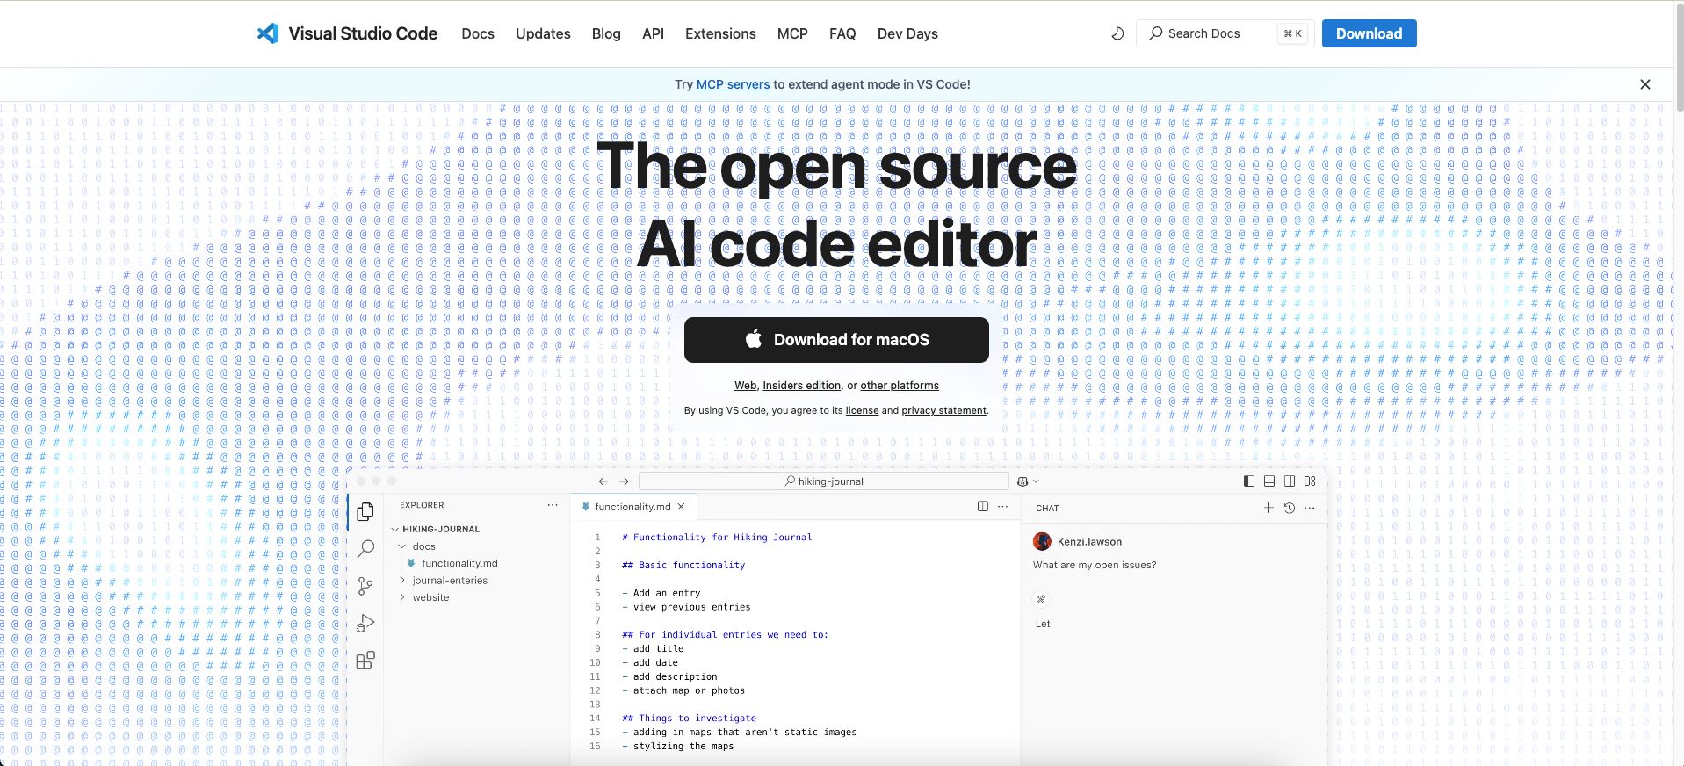Show chat history icon
This screenshot has width=1684, height=766.
click(1290, 508)
